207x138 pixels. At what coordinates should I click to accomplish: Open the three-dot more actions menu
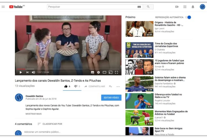(x=118, y=87)
